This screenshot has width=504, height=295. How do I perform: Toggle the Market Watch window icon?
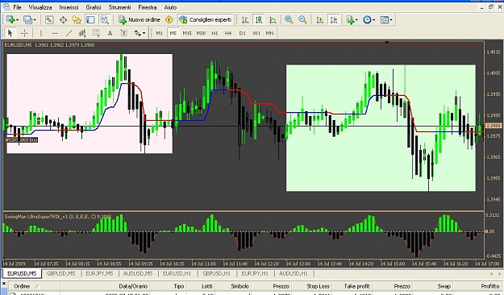[x=49, y=20]
